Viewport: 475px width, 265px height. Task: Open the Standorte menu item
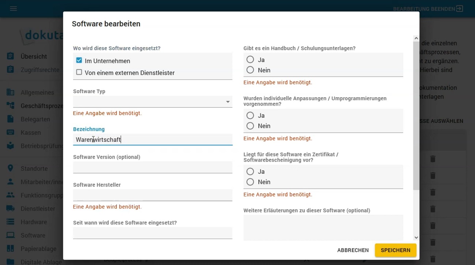pos(34,169)
